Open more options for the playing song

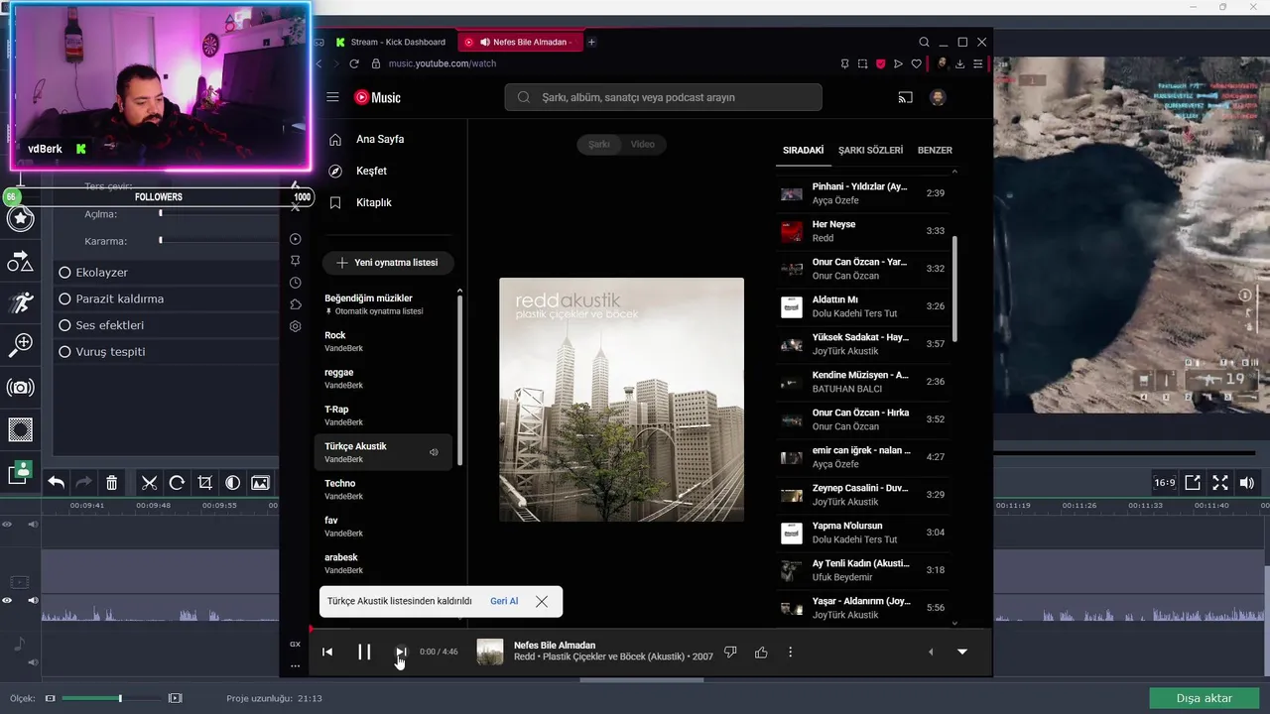[790, 652]
